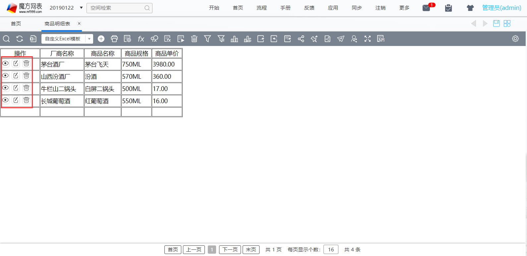Go to 首页 in the top menu
The image size is (527, 256).
coord(238,8)
